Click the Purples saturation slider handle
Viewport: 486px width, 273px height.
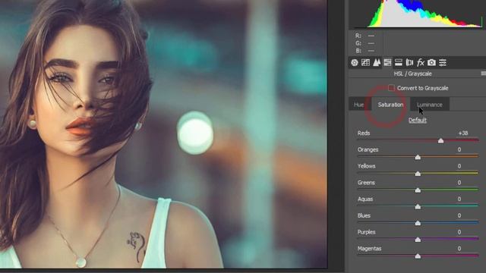coord(418,240)
